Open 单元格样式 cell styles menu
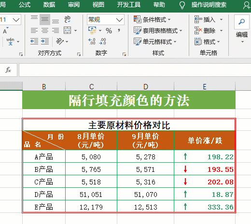 coord(155,42)
